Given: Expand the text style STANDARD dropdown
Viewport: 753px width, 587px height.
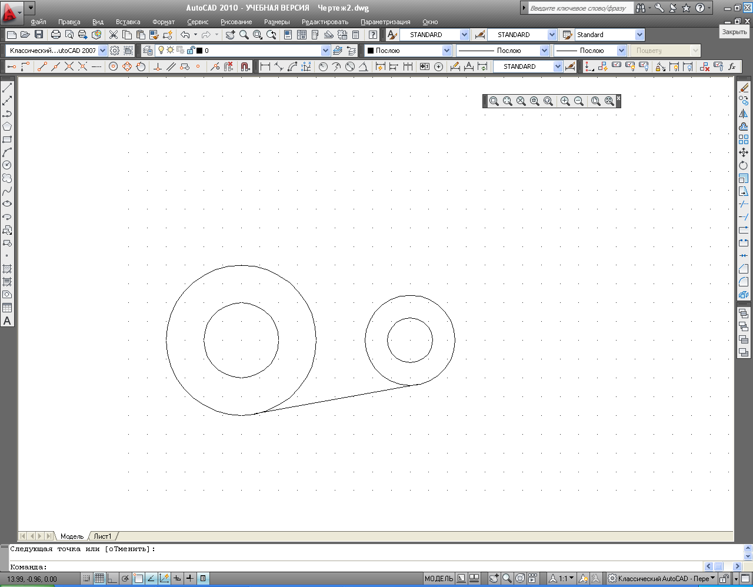Looking at the screenshot, I should 464,35.
